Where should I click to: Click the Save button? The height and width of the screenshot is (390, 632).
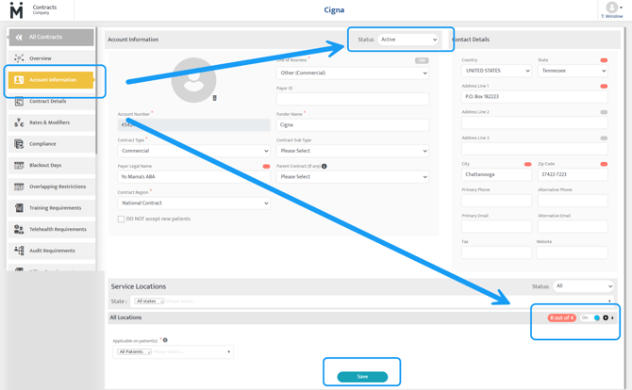pos(362,377)
